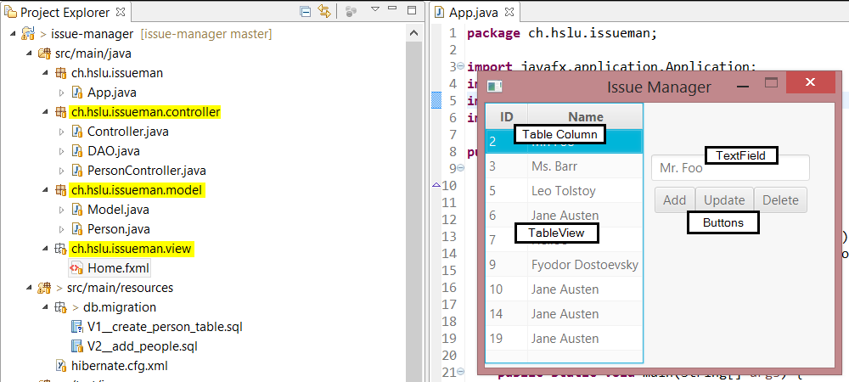Collapse the ch.hslu.issueman.controller package
The image size is (849, 382).
pyautogui.click(x=46, y=112)
